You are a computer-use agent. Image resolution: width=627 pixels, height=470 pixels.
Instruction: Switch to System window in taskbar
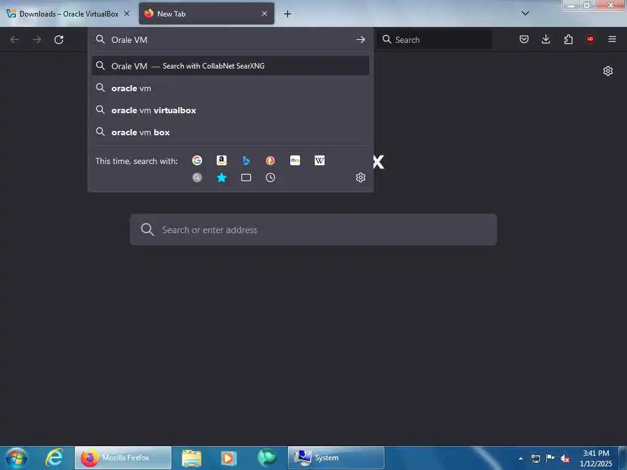point(336,458)
